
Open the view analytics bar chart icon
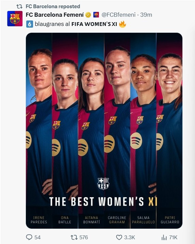[164, 237]
